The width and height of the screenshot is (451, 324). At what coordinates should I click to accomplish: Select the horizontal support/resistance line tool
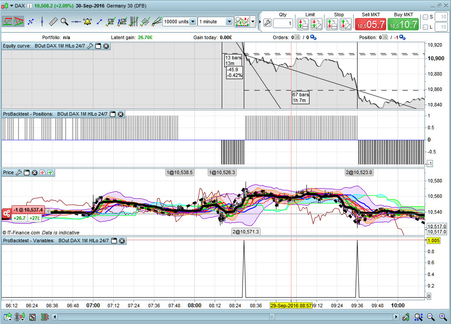[7, 22]
